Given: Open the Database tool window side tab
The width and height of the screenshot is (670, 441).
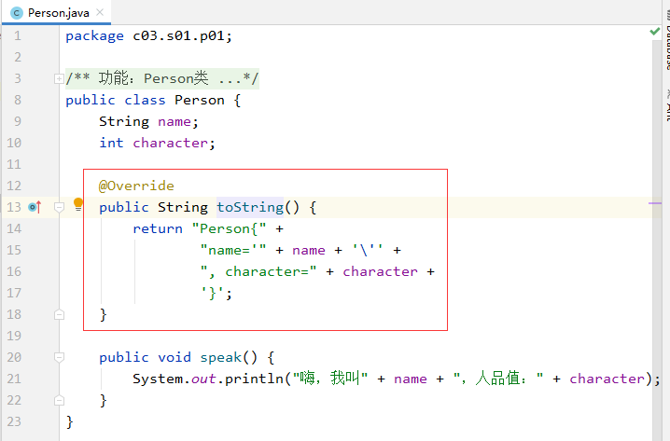Looking at the screenshot, I should pyautogui.click(x=667, y=40).
